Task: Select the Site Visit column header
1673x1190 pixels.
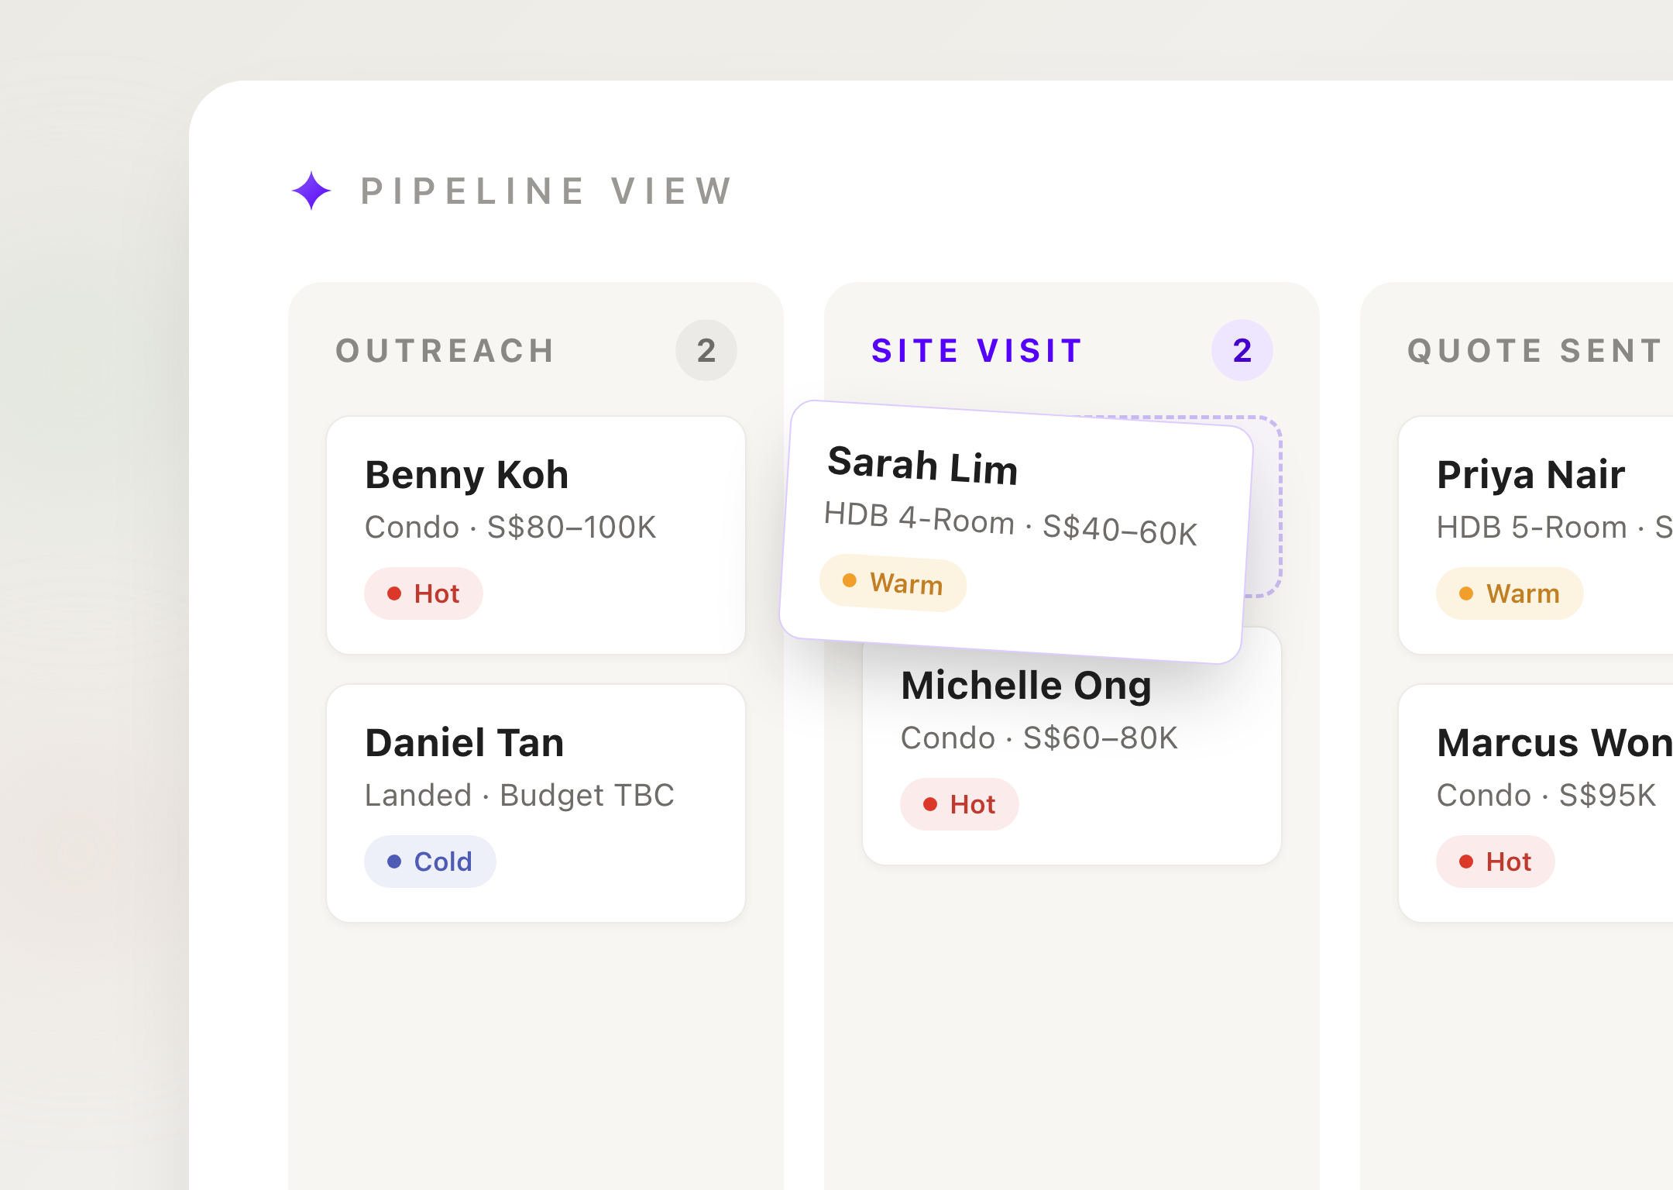Action: [x=977, y=350]
